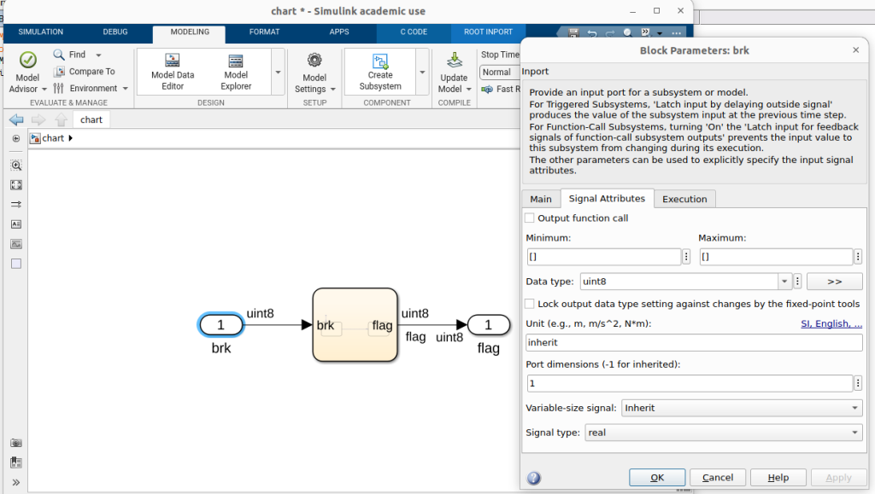Open the Simulation mode Normal dropdown
This screenshot has height=494, width=875.
[500, 73]
